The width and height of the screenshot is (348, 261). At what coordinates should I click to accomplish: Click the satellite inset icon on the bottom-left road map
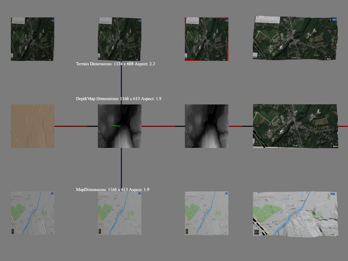(x=13, y=231)
